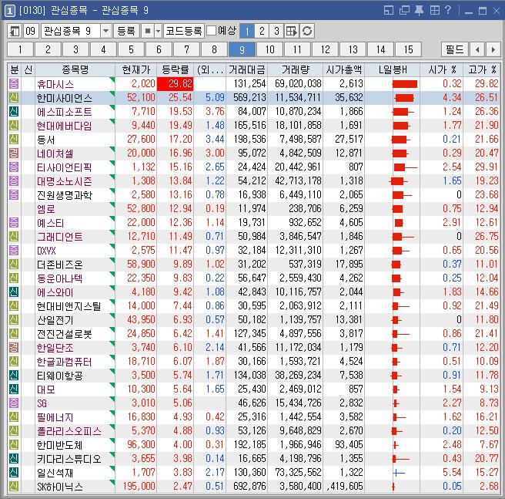Switch to group tab 15

(x=408, y=49)
